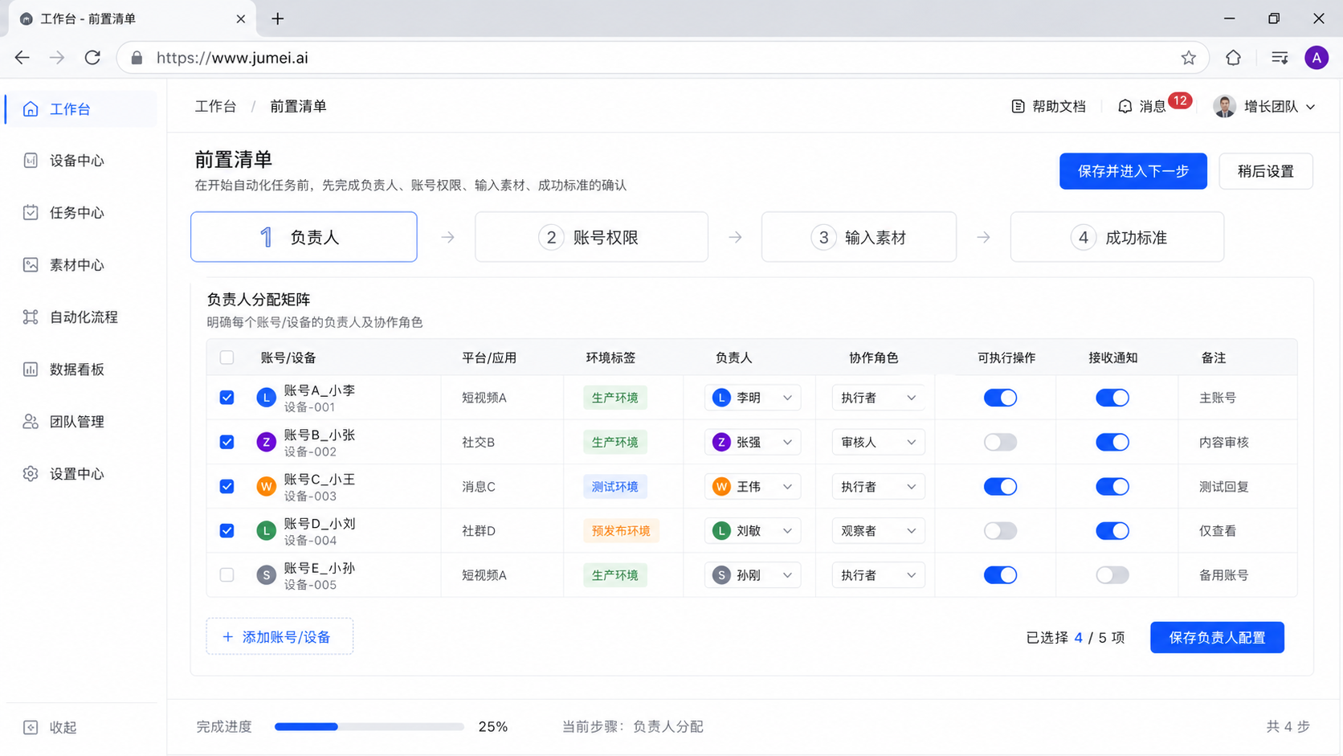This screenshot has width=1343, height=756.
Task: Open 负责人 dropdown showing 孙刚
Action: (x=753, y=575)
